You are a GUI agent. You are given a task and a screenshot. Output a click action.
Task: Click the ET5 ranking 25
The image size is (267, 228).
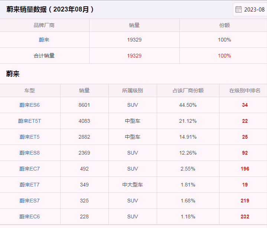(x=245, y=137)
